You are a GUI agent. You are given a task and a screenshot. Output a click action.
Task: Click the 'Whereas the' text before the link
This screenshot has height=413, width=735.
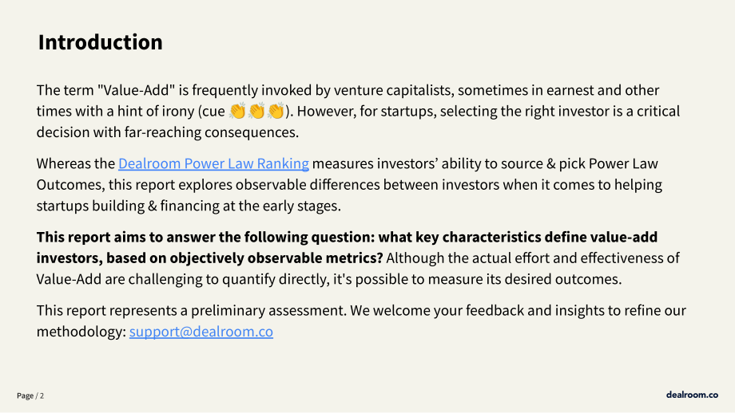75,163
